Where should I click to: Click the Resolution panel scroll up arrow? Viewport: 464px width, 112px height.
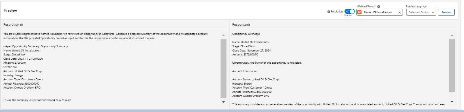point(223,35)
